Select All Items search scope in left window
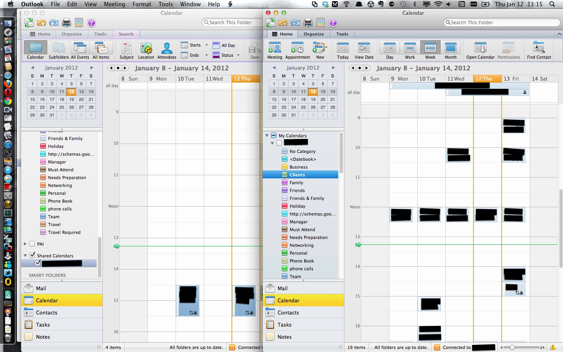The width and height of the screenshot is (563, 352). tap(101, 50)
